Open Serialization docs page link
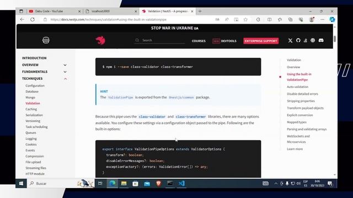Viewport: 353px width, 198px height. tap(34, 115)
